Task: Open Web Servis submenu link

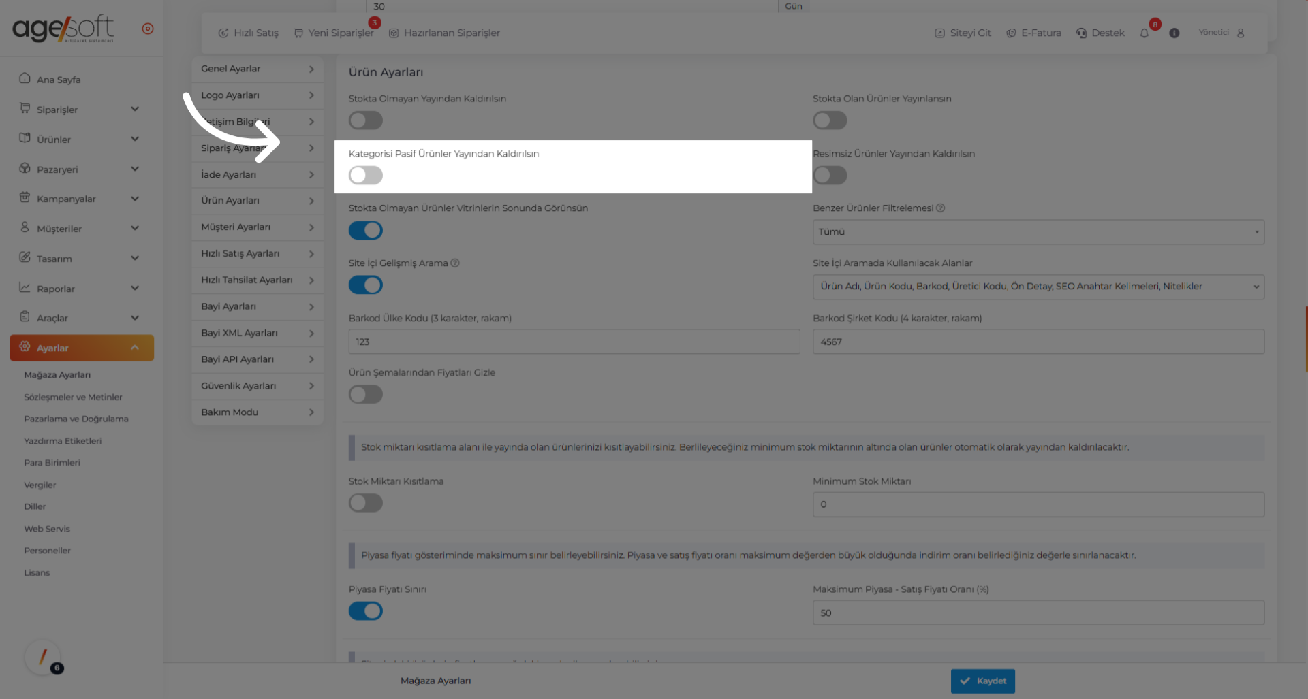Action: click(47, 529)
